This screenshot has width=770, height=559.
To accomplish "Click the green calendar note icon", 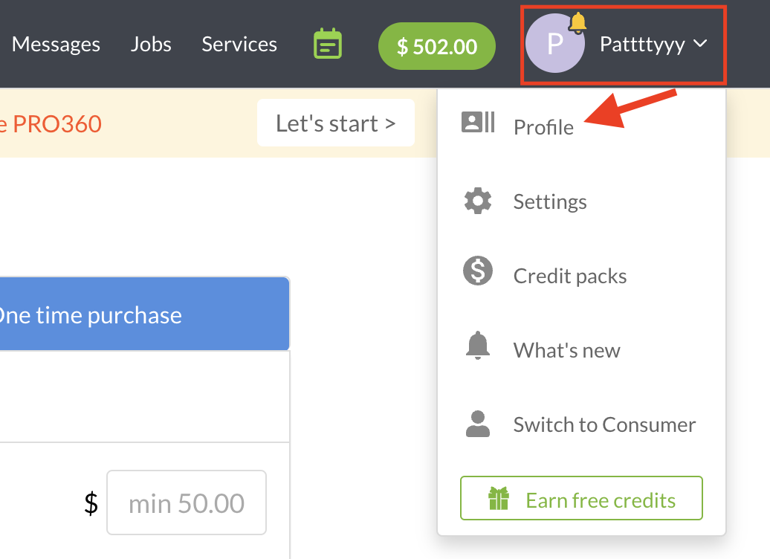I will tap(328, 45).
